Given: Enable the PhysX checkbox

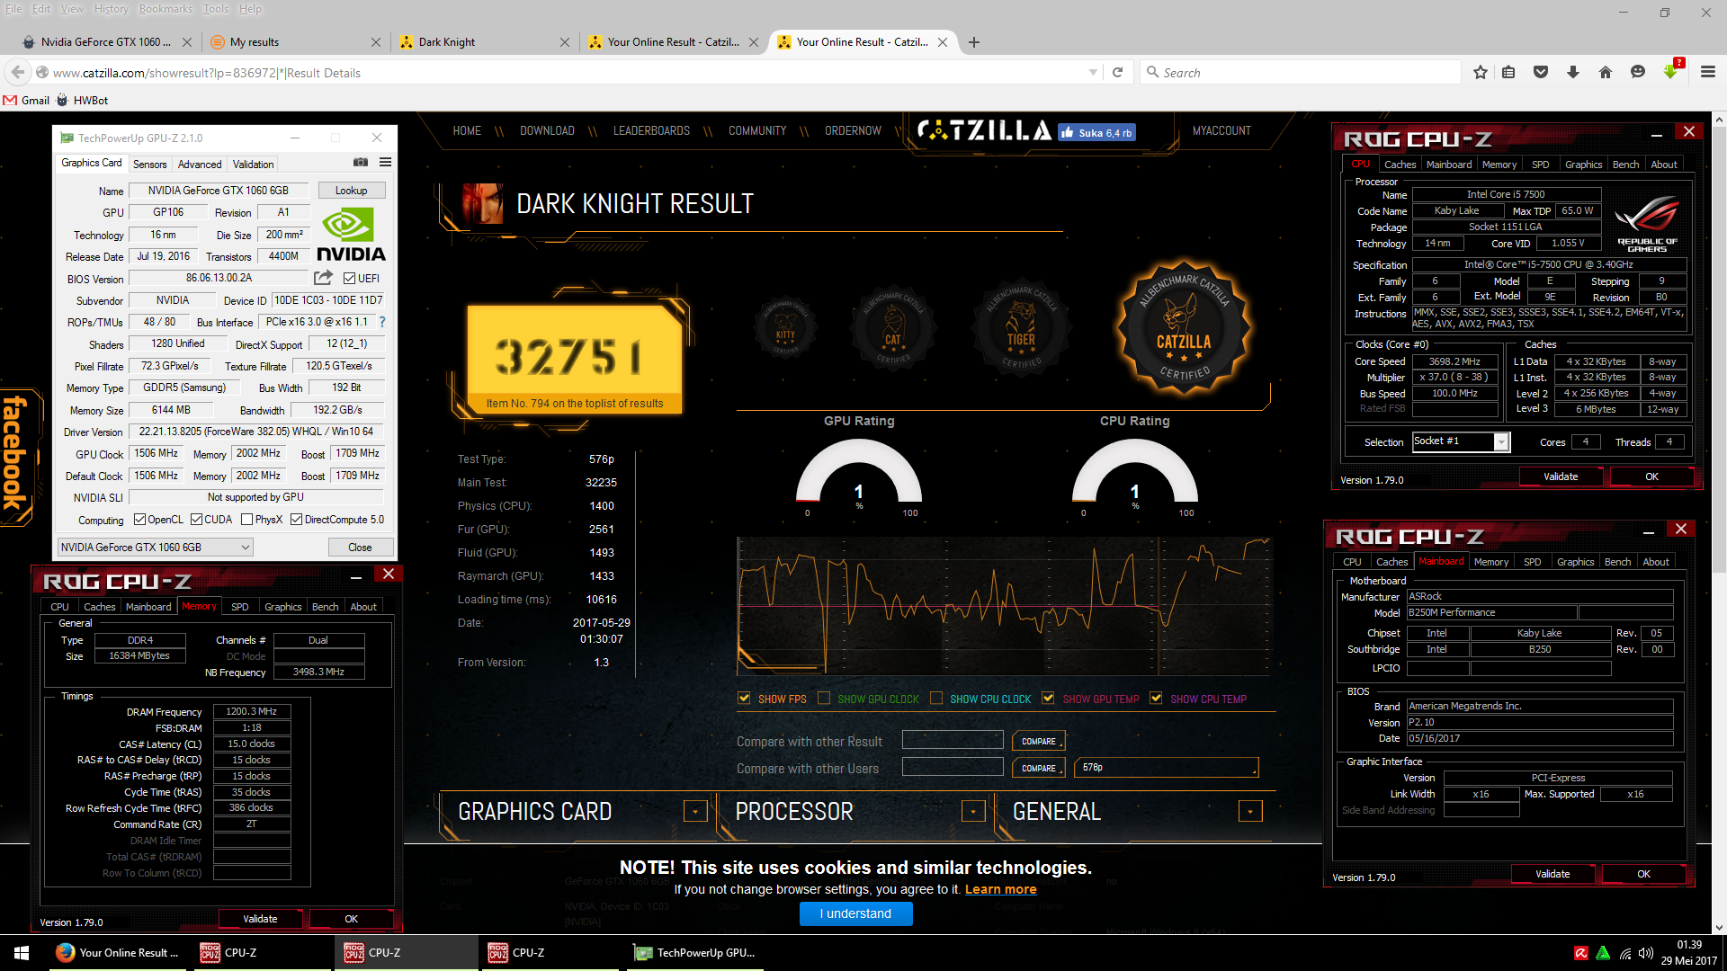Looking at the screenshot, I should tap(246, 520).
